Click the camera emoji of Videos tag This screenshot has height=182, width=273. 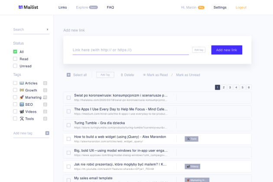22,111
